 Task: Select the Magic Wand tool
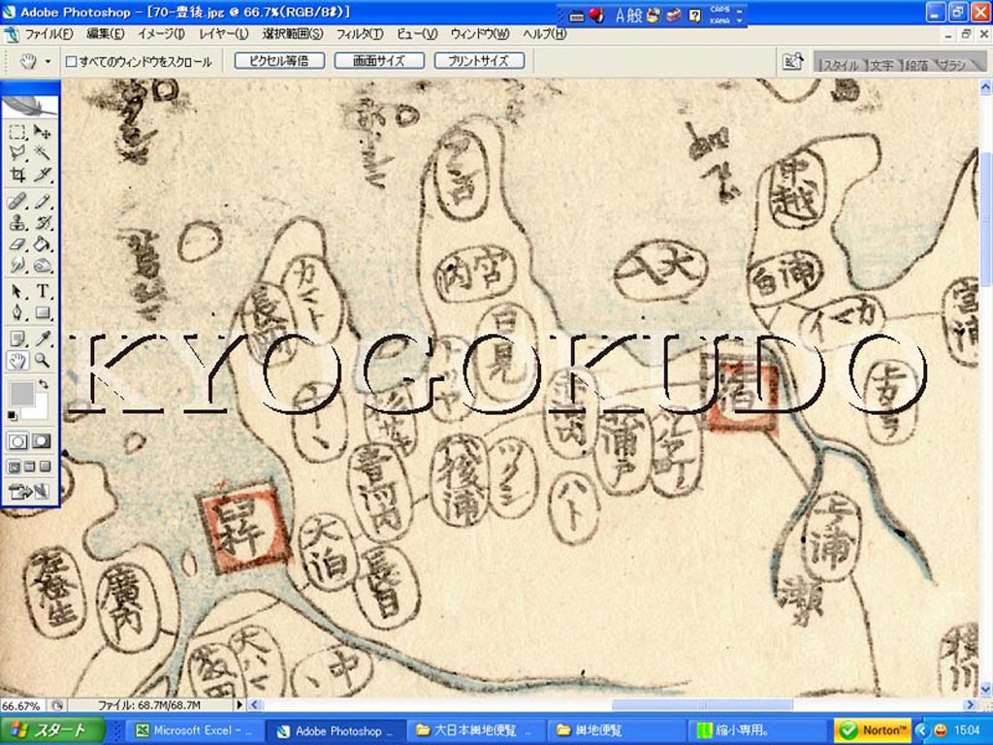pyautogui.click(x=42, y=152)
